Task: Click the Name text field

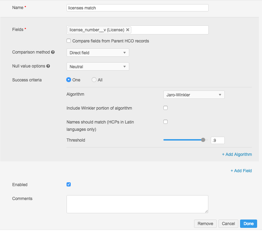Action: 137,8
